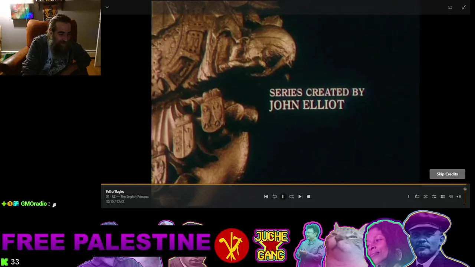Adjust the vertical volume slider
Viewport: 475px width, 267px height.
[465, 196]
